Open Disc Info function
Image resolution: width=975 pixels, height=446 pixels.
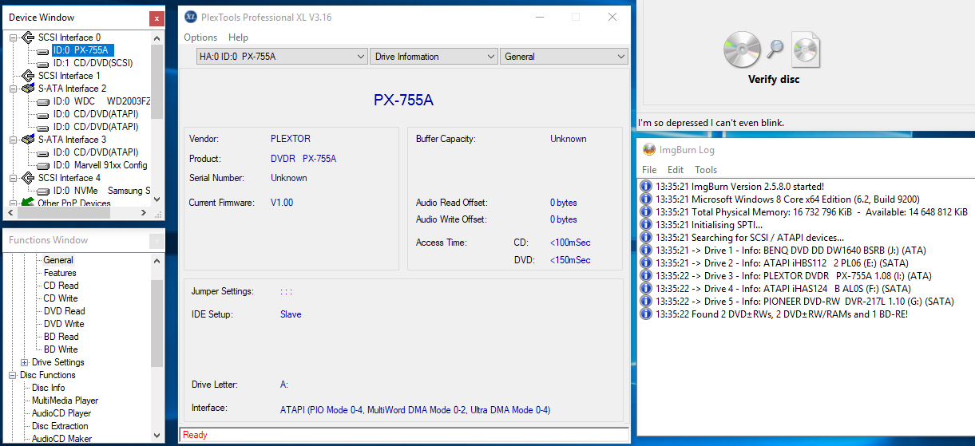(49, 388)
